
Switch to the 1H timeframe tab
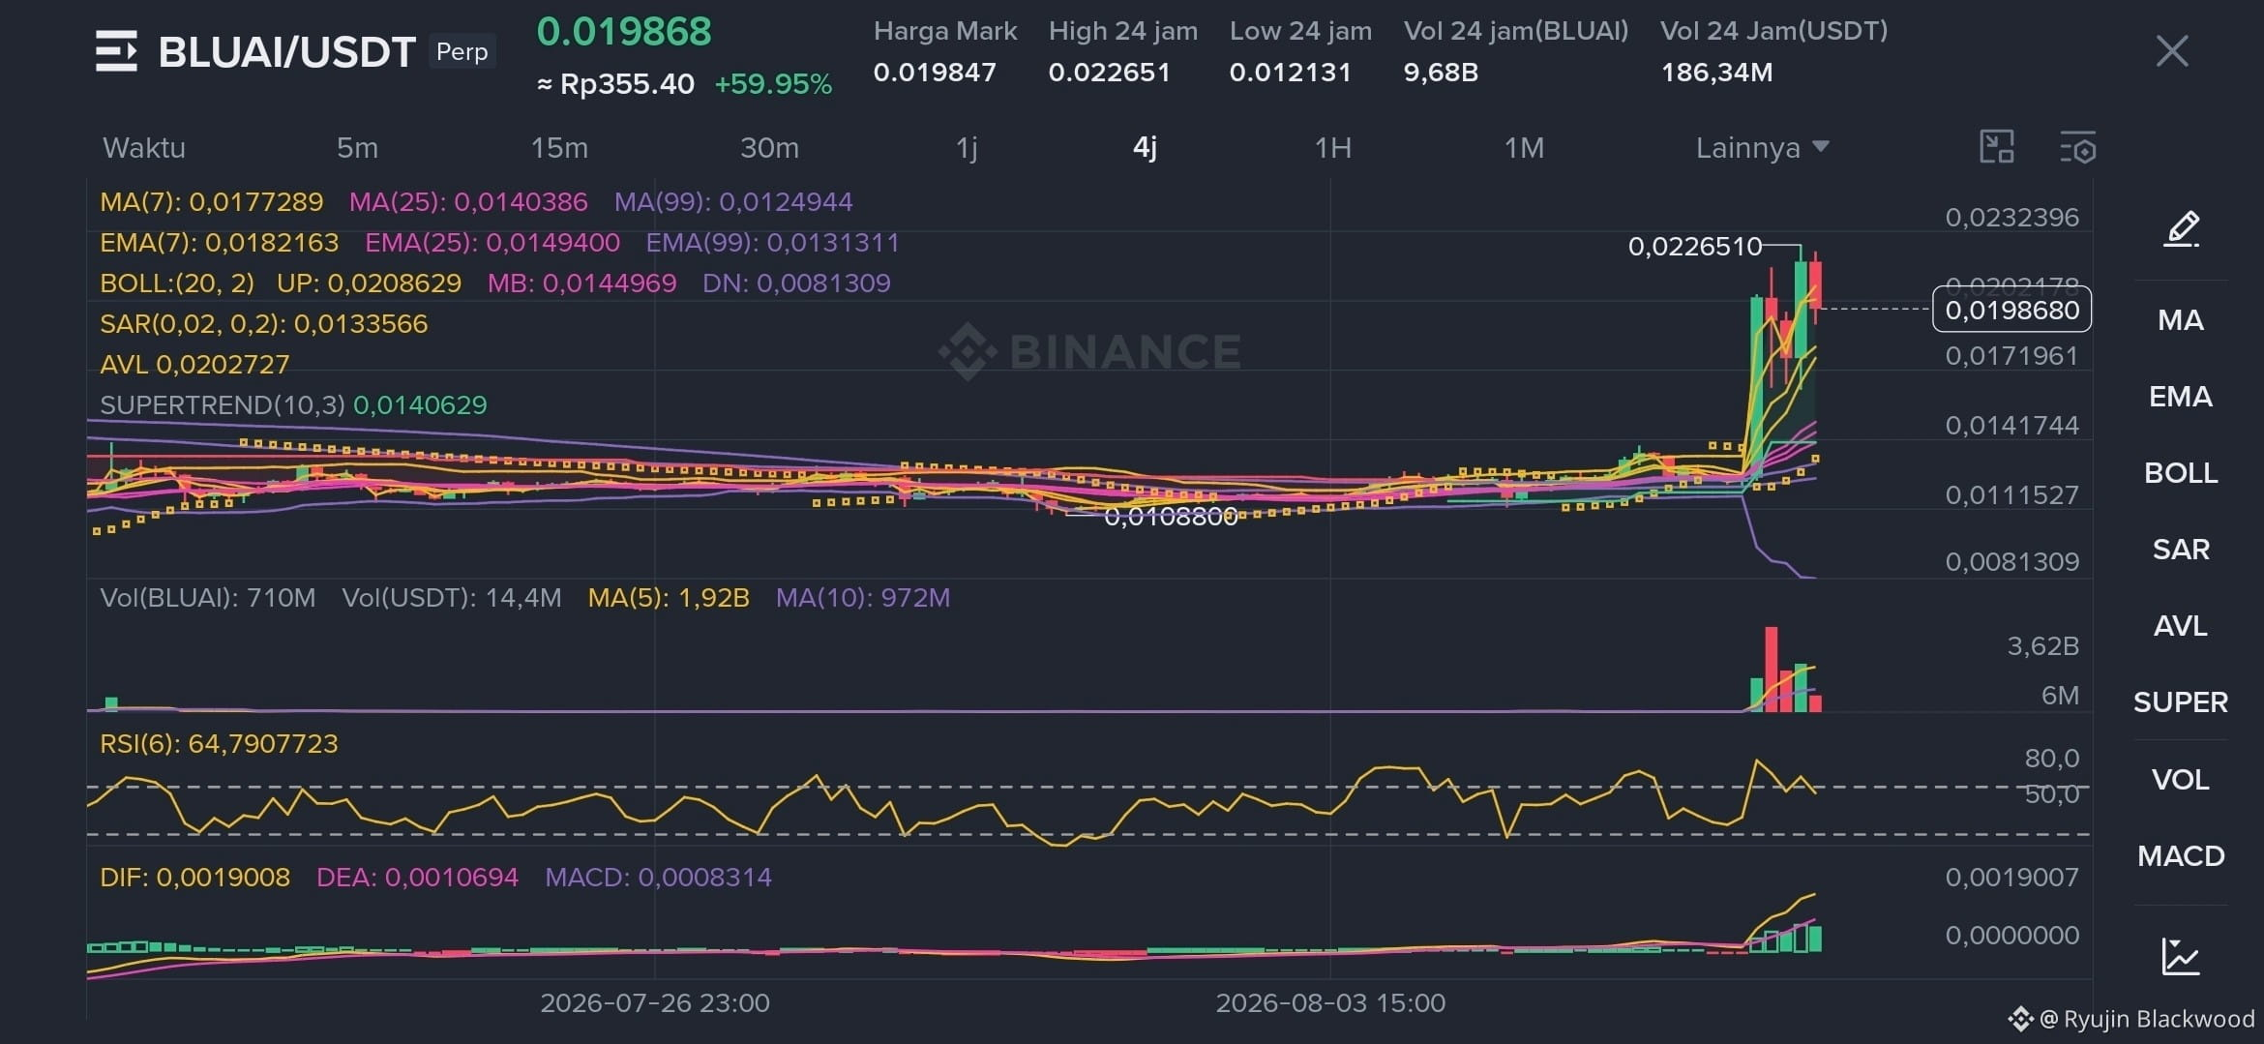(1332, 148)
